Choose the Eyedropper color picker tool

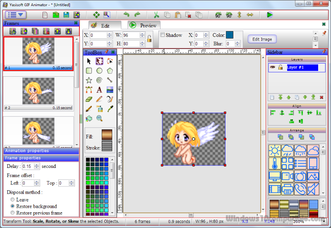point(110,109)
